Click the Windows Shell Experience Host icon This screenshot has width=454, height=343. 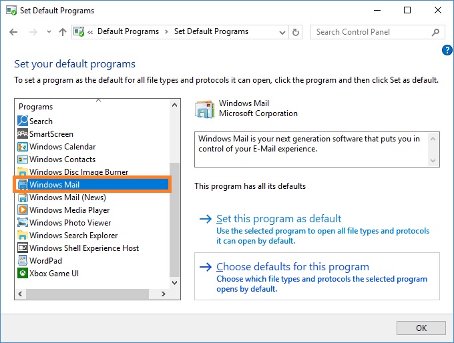coord(23,248)
